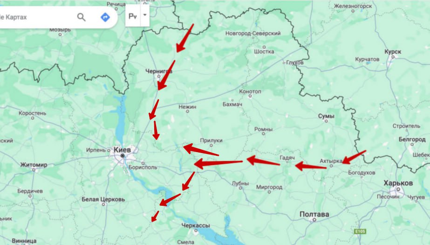Image resolution: width=430 pixels, height=245 pixels.
Task: Click the Конотоп town label
Action: pyautogui.click(x=250, y=91)
